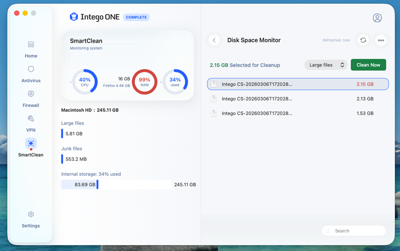Minimize the window with yellow button
The height and width of the screenshot is (251, 400).
(25, 13)
